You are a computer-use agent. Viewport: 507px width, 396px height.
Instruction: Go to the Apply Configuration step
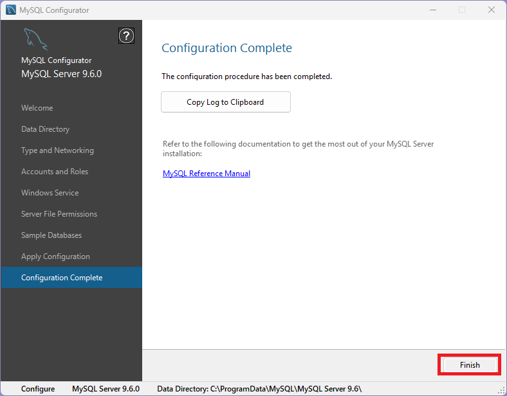click(55, 256)
